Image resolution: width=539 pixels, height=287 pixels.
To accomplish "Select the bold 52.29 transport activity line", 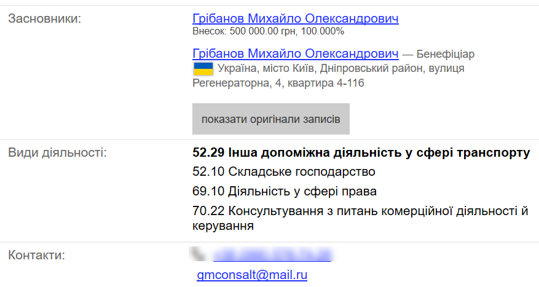I will 361,152.
